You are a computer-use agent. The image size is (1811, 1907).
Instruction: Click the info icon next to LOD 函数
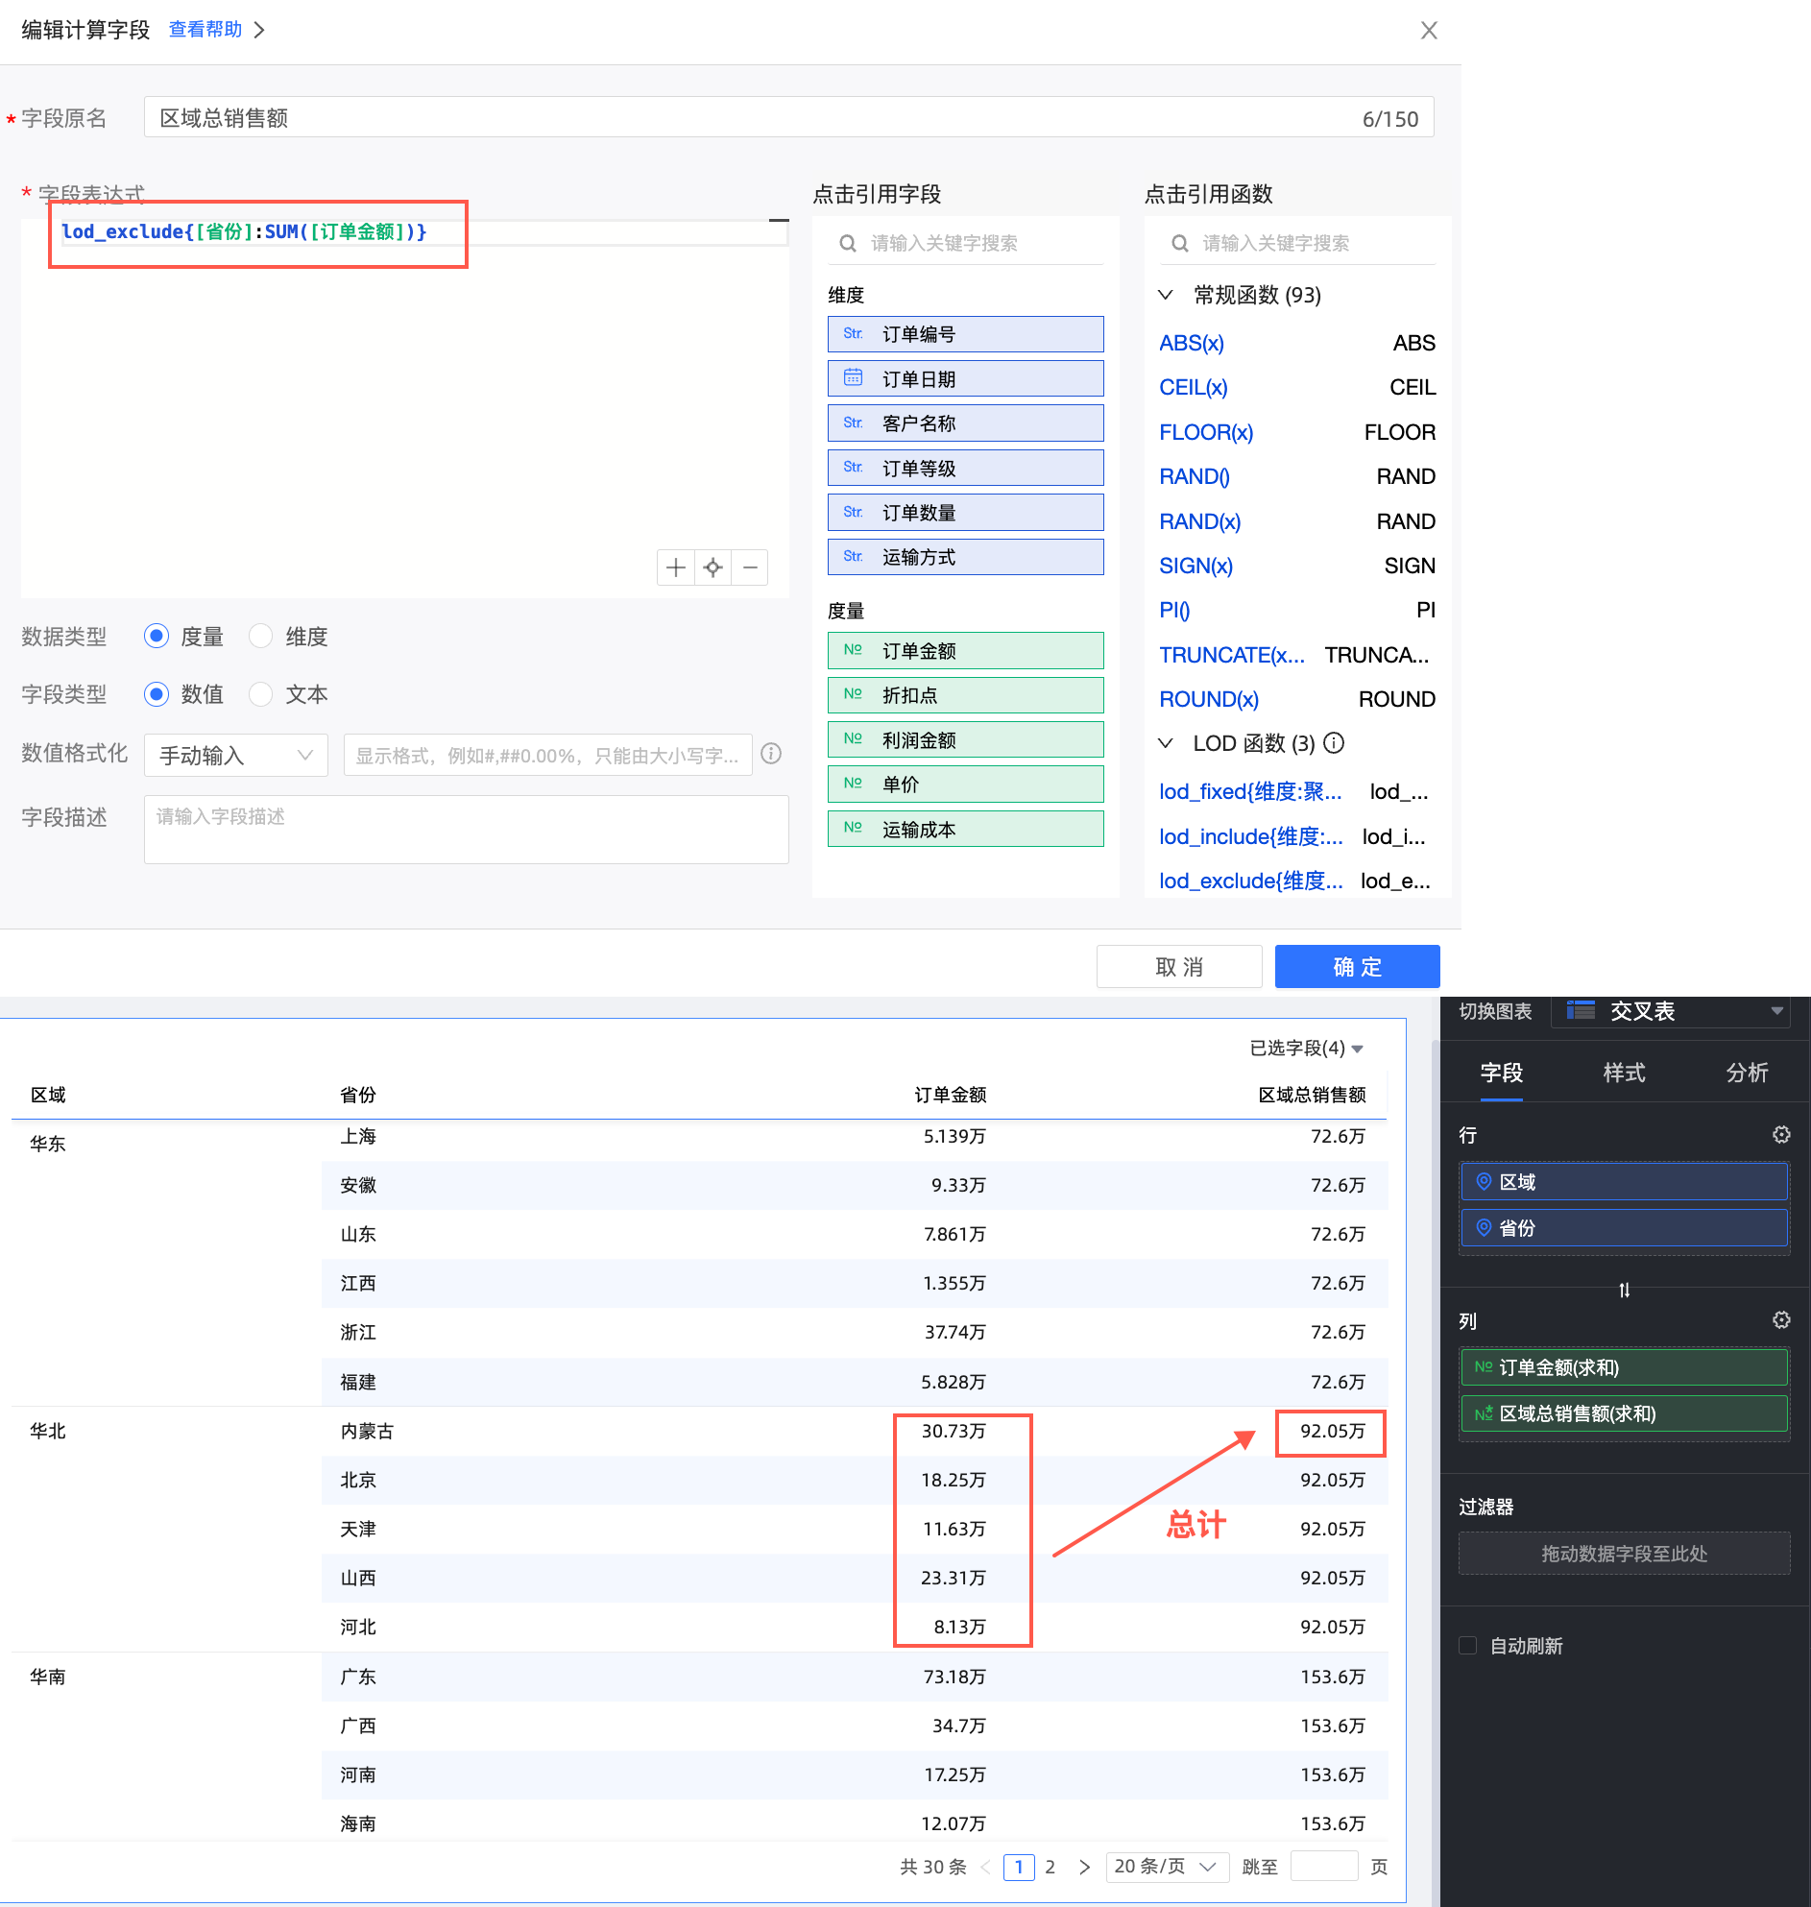[x=1334, y=743]
